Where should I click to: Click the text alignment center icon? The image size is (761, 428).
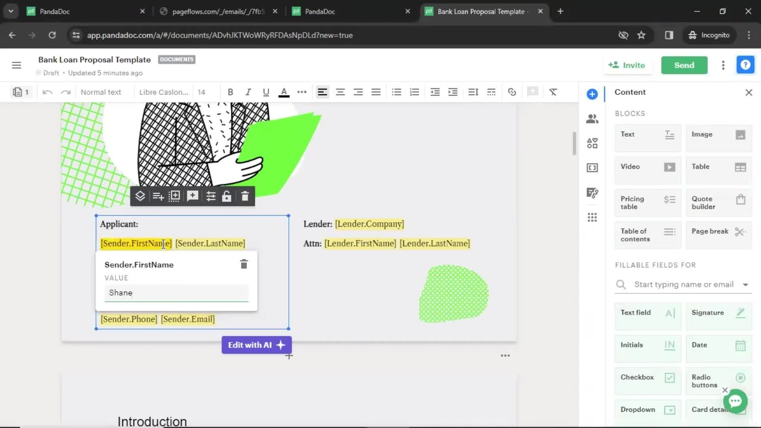coord(340,92)
